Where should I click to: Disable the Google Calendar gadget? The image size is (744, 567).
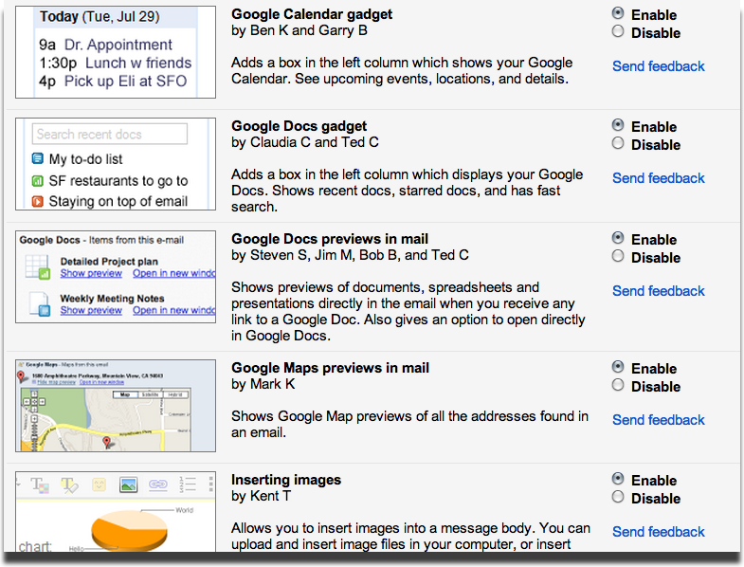(619, 32)
